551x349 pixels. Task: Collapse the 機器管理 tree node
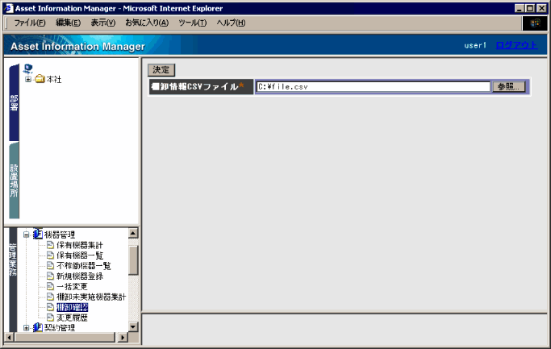(27, 235)
